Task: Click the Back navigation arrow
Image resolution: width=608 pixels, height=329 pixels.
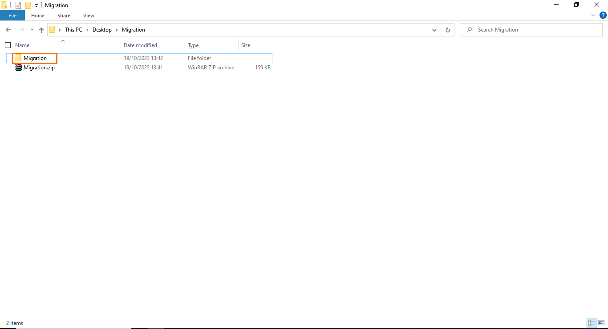Action: pyautogui.click(x=8, y=29)
